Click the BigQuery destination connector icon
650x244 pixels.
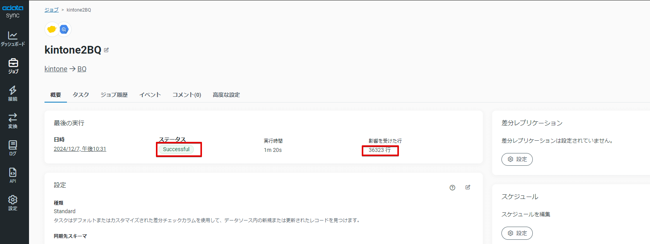[x=64, y=29]
